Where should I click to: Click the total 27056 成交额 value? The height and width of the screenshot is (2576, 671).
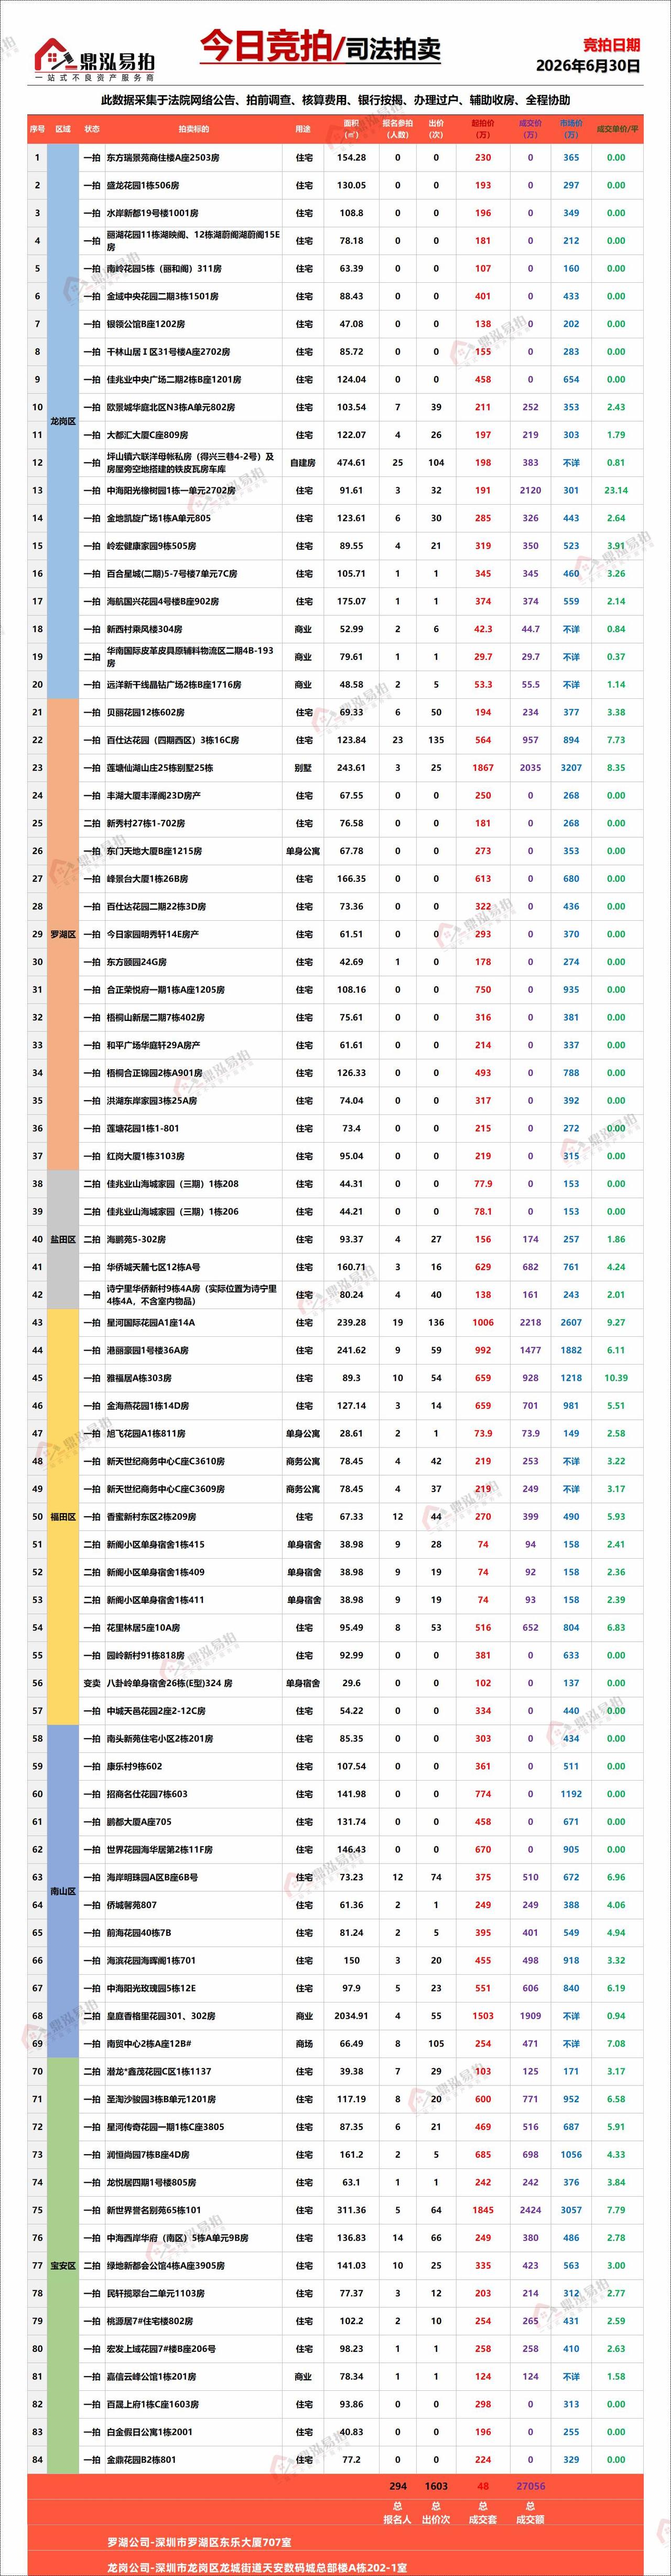click(530, 2485)
